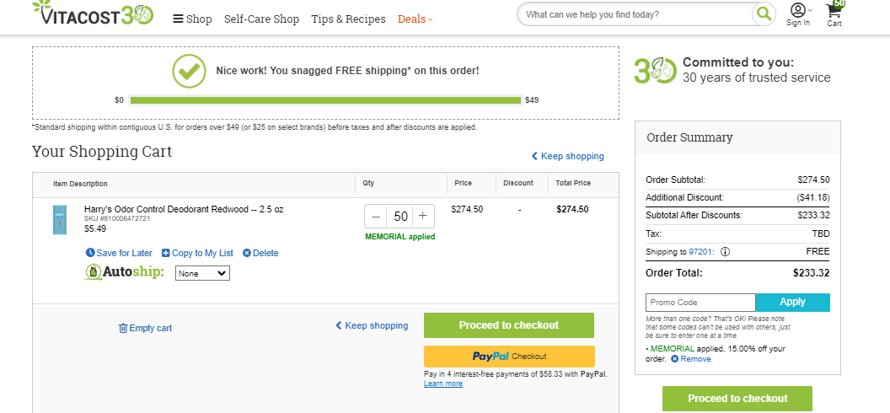Decrease quantity with minus button
Viewport: 890px width, 413px height.
[x=376, y=216]
